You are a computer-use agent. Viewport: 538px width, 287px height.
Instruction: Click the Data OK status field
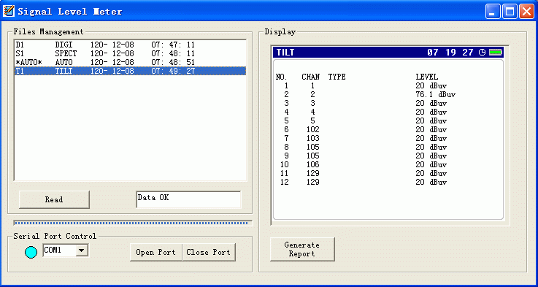pos(188,199)
